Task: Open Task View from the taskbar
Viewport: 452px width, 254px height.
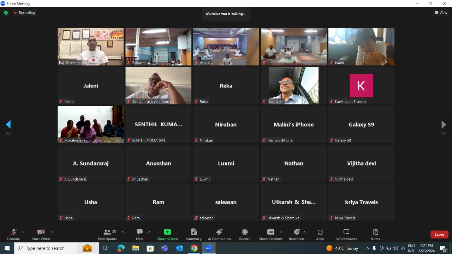Action: point(106,248)
